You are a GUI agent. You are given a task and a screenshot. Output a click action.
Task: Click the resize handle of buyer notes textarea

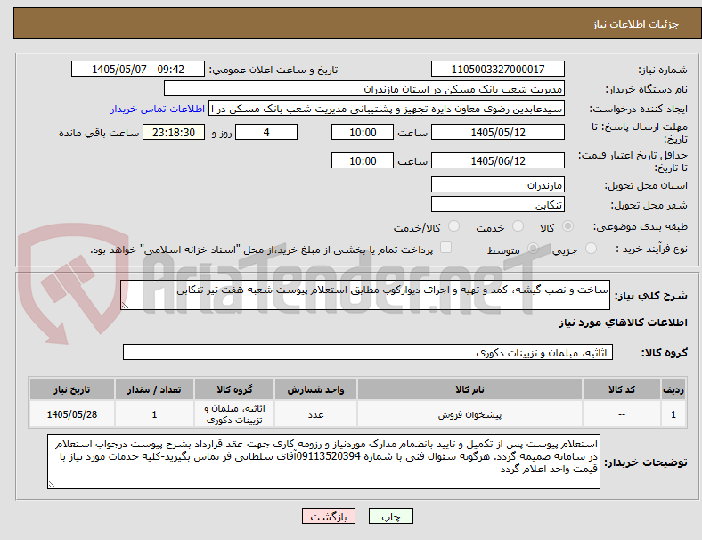pos(52,485)
